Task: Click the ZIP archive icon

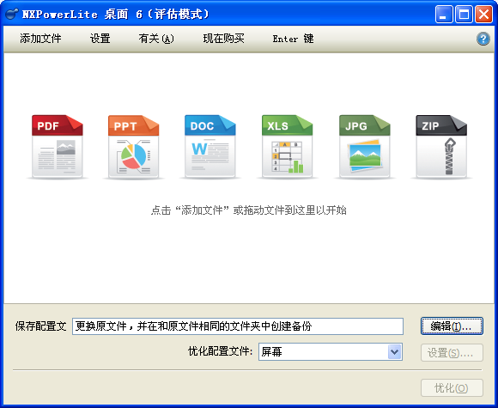Action: (441, 147)
